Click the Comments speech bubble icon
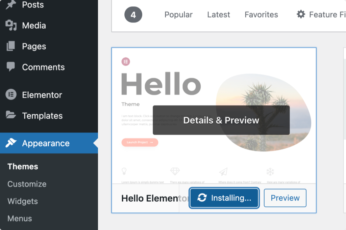346x230 pixels. point(10,67)
